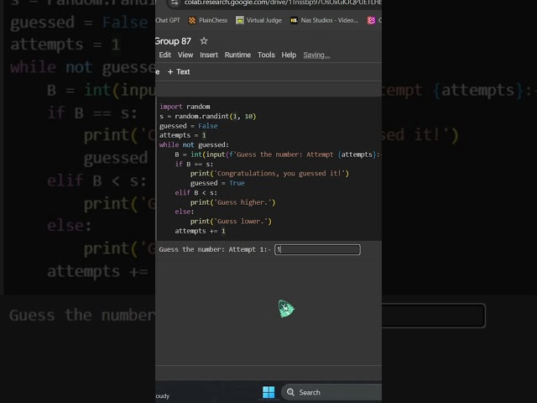
Task: Open the Edit menu
Action: pos(164,55)
